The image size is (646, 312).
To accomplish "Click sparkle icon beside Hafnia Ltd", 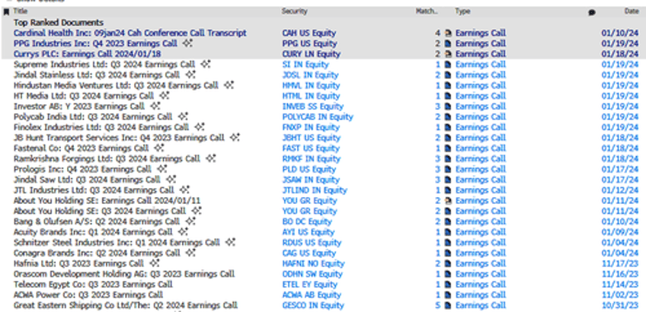I will [154, 263].
